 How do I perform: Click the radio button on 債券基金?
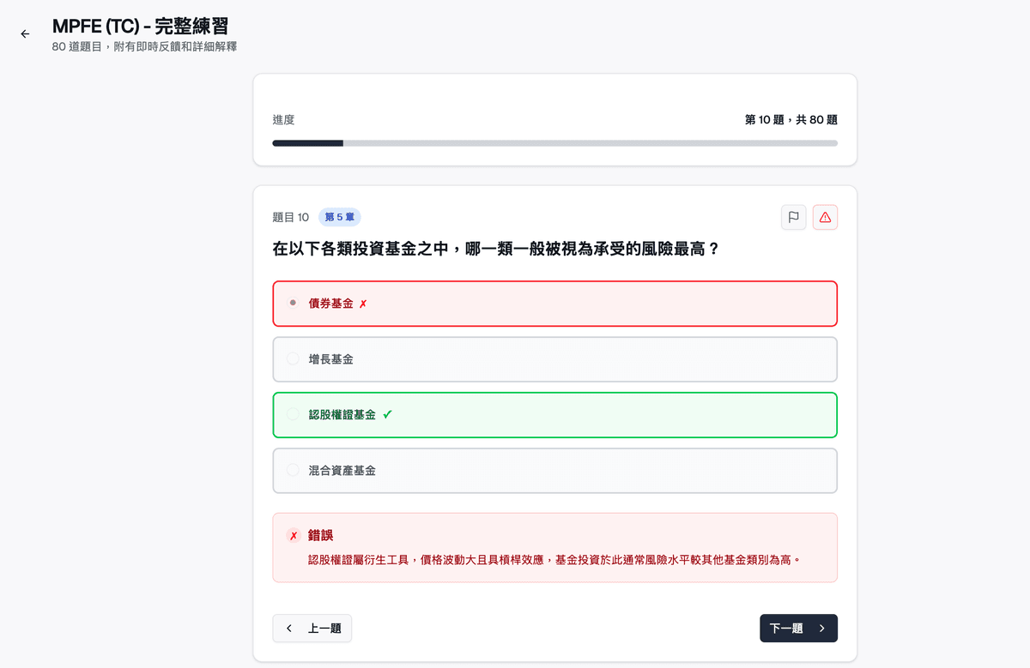click(x=292, y=303)
